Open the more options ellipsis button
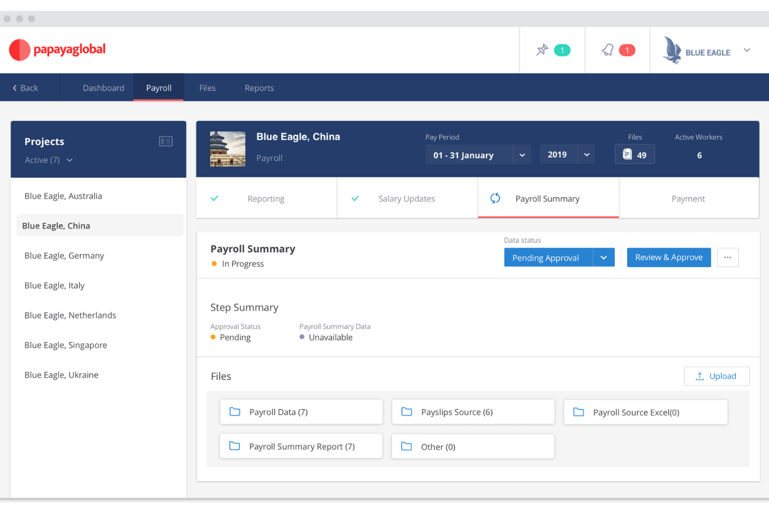The image size is (769, 513). 727,257
